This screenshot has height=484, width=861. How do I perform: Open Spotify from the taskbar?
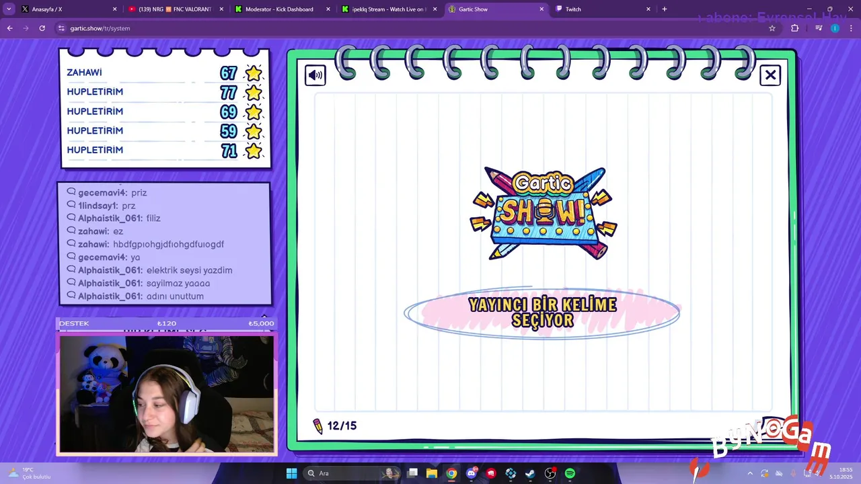[570, 473]
